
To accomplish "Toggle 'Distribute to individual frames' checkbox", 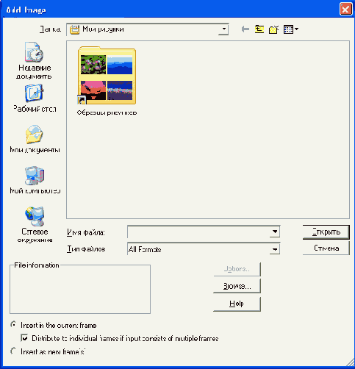I will (x=24, y=338).
